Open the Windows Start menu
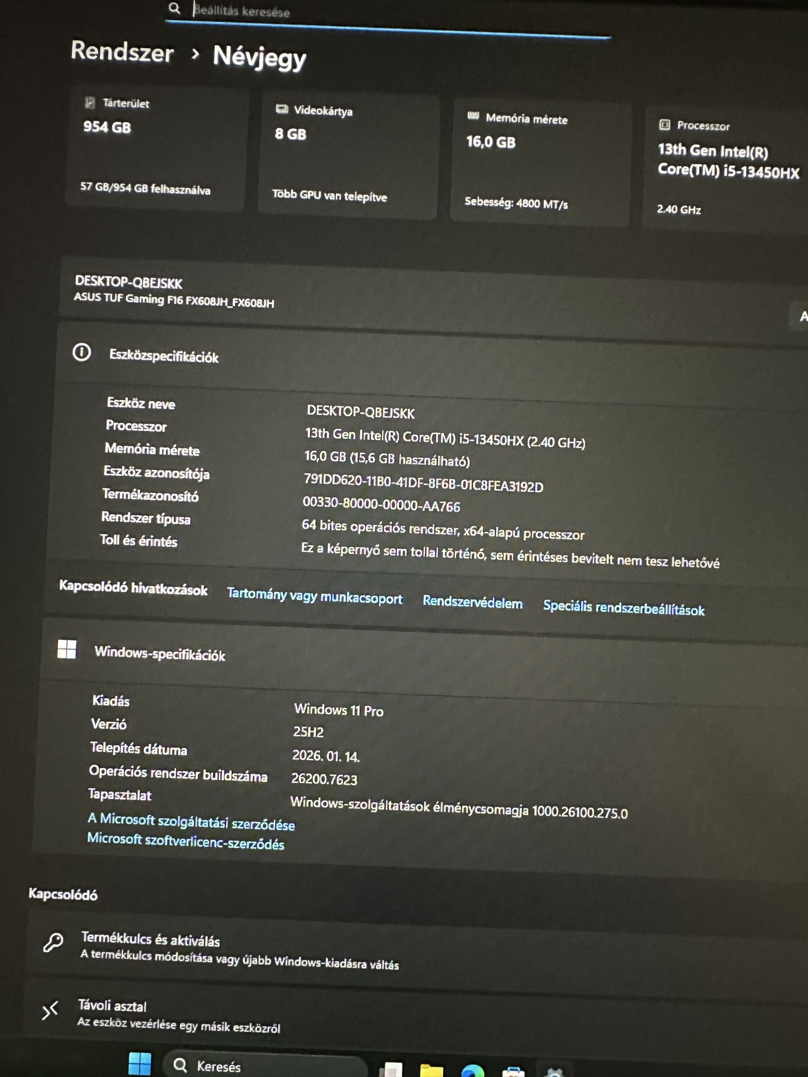 (x=140, y=1064)
